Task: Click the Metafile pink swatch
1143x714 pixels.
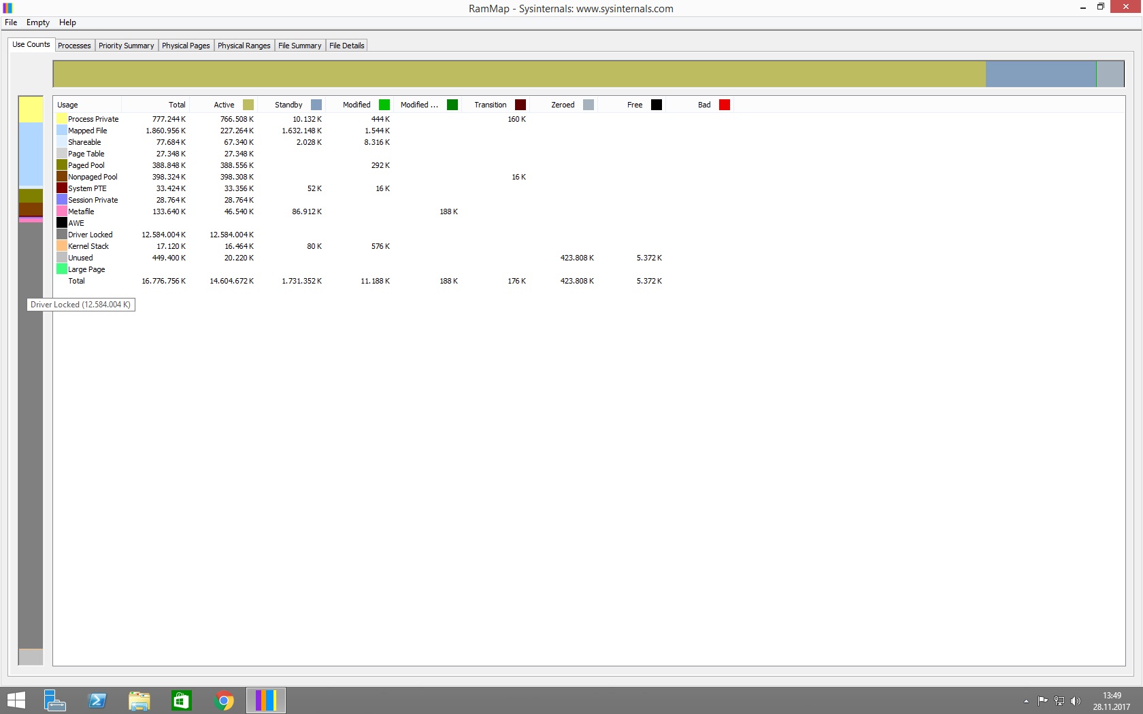Action: point(62,211)
